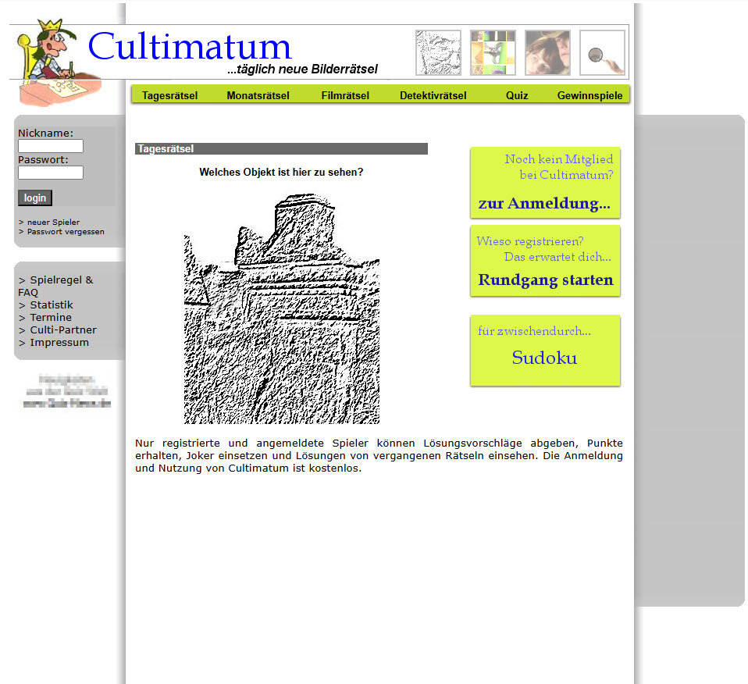Focus the Nickname input field
This screenshot has width=748, height=684.
(x=51, y=146)
